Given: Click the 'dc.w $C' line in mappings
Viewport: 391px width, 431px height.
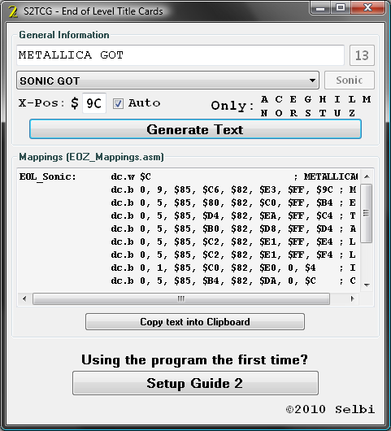Looking at the screenshot, I should 131,176.
